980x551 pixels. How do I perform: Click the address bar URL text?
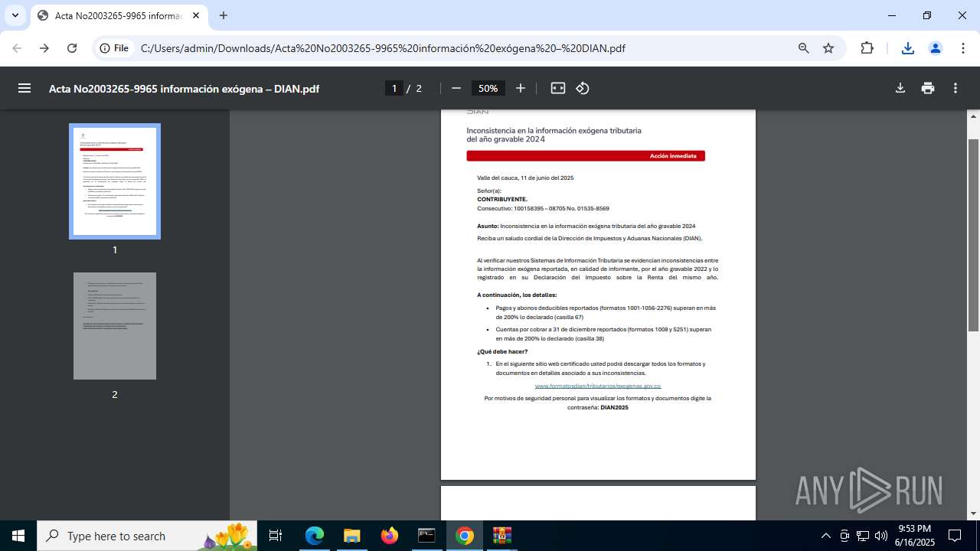383,48
